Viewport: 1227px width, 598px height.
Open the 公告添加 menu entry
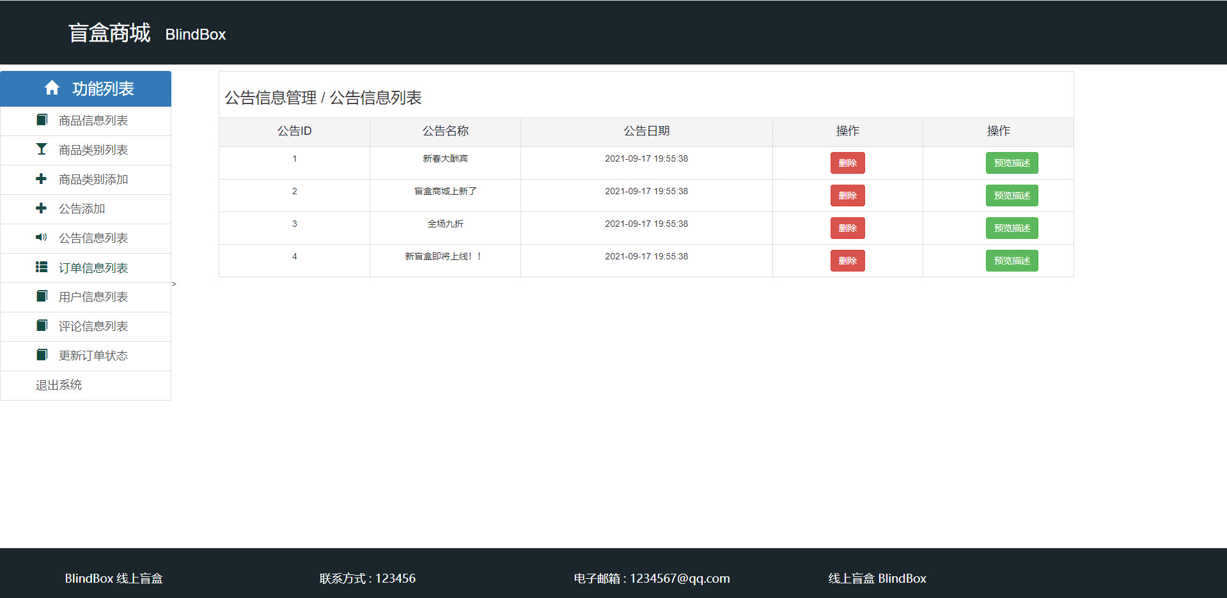point(86,209)
